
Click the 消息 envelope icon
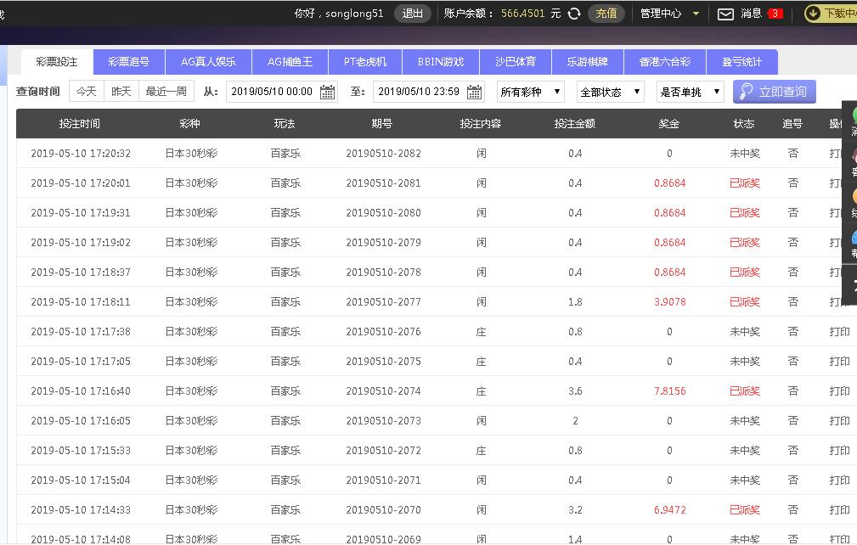(725, 14)
